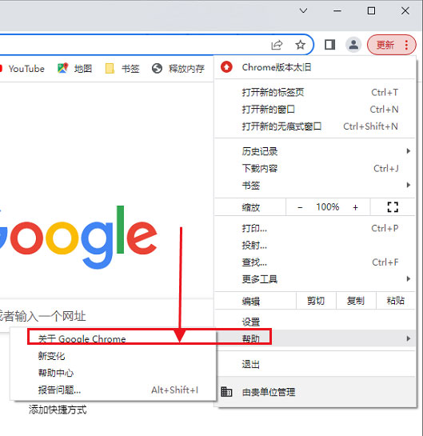This screenshot has height=436, width=423.
Task: Click the 100% zoom value
Action: point(327,207)
